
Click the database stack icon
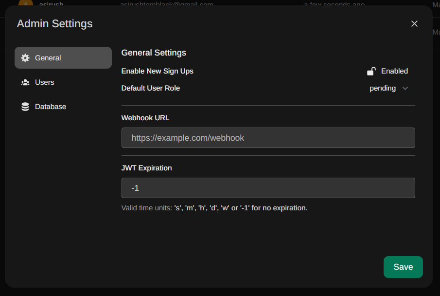(x=25, y=107)
